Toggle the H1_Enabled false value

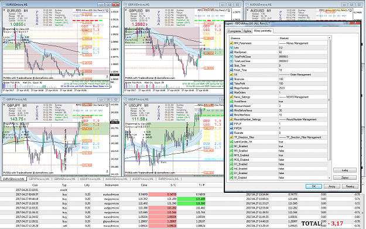(x=303, y=164)
